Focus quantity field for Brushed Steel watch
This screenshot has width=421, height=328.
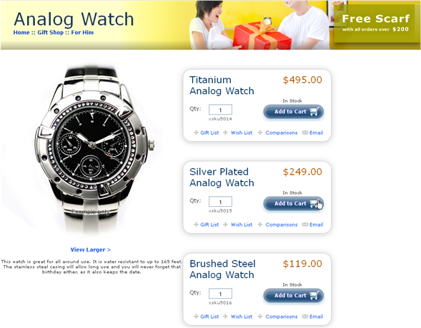click(220, 294)
